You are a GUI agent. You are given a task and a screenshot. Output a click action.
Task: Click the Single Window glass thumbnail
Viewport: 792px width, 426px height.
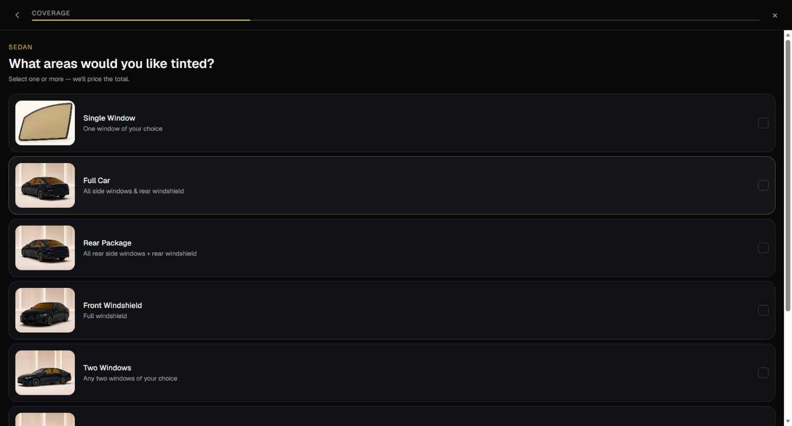(45, 123)
